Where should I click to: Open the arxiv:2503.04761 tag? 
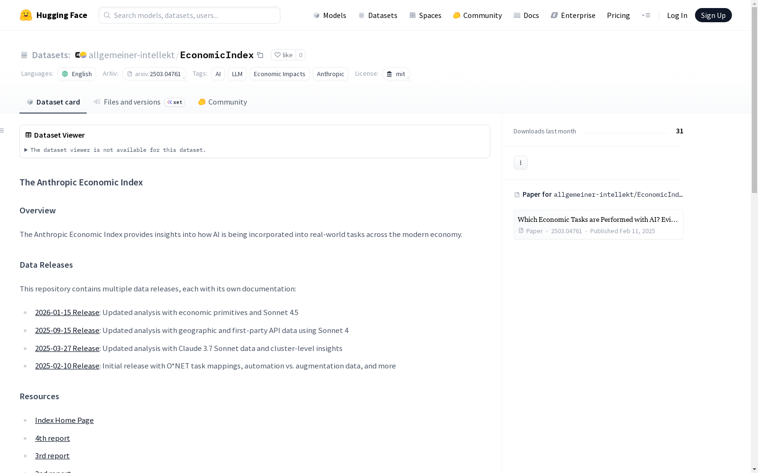coord(154,74)
